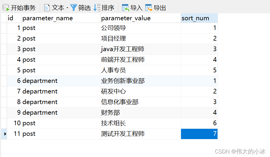Select cell 公司领导

coord(141,28)
